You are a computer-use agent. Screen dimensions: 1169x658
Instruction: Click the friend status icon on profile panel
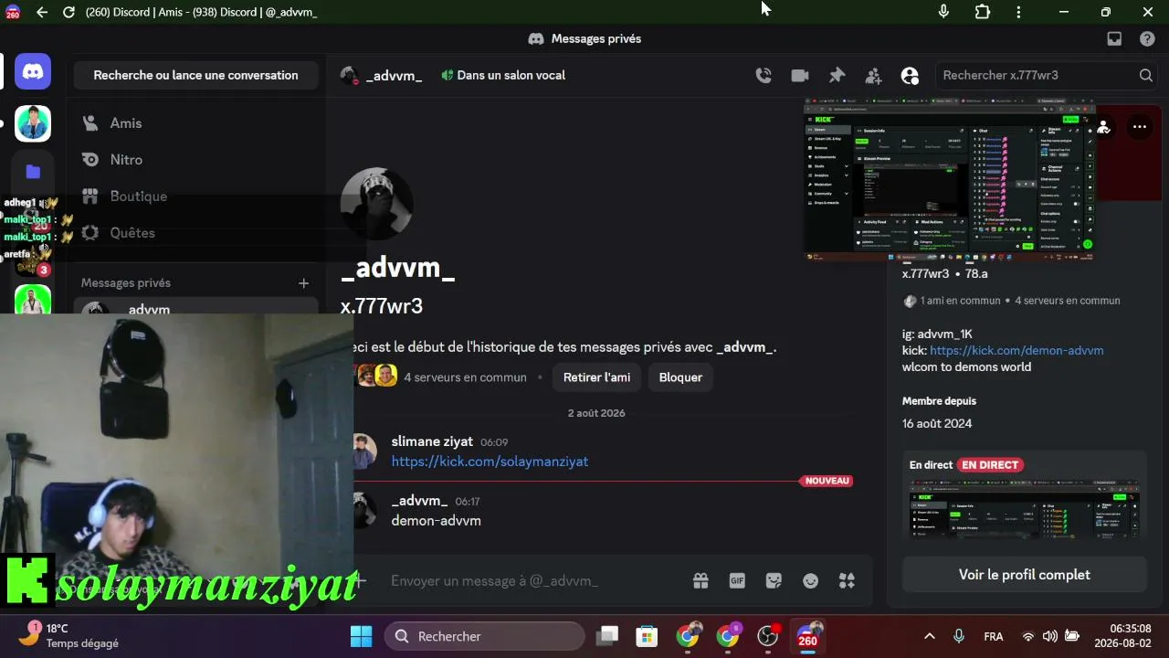pos(1104,127)
